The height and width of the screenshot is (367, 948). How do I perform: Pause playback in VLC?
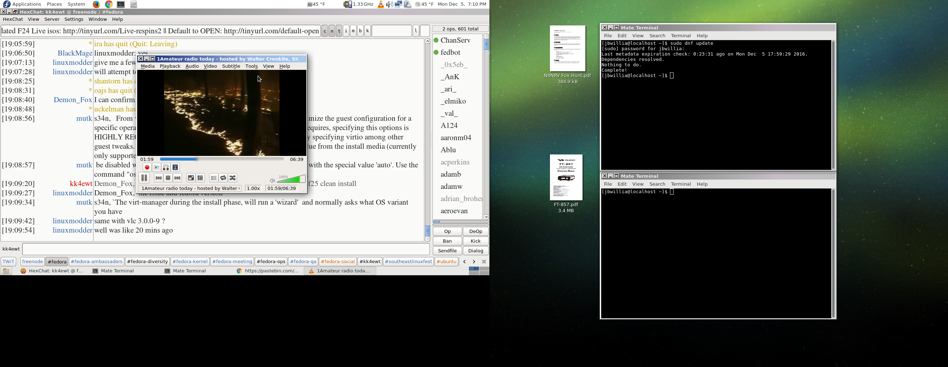click(x=144, y=178)
